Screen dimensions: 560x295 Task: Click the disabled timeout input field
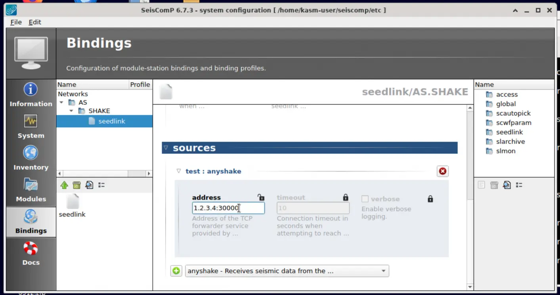(x=313, y=208)
